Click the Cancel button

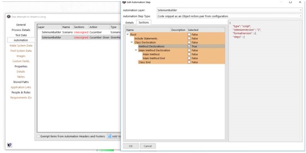point(147,146)
